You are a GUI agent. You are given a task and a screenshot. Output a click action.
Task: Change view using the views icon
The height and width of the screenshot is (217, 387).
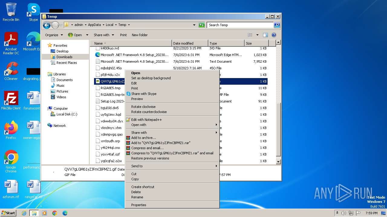click(250, 35)
